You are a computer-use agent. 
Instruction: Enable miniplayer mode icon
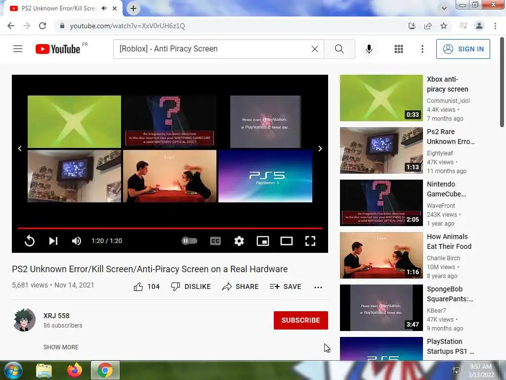(263, 241)
